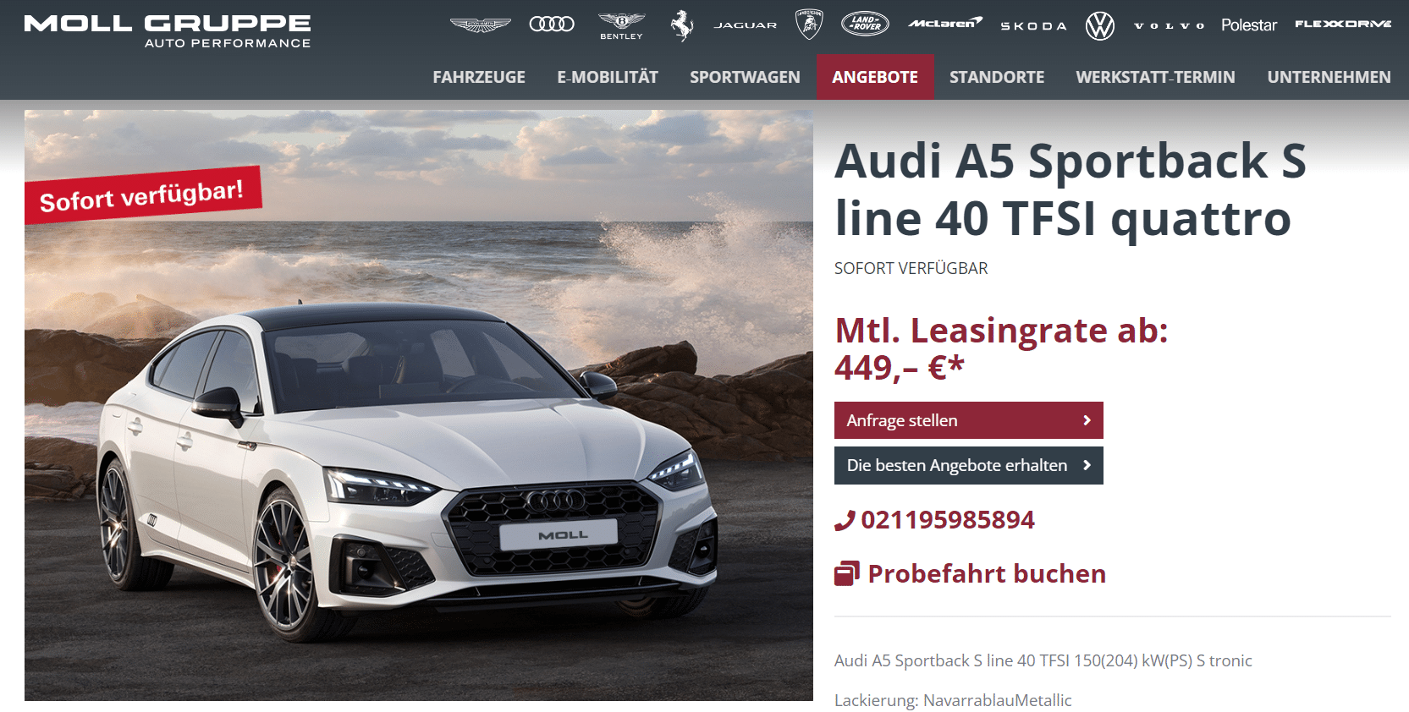Click the Moll Gruppe home logo
The image size is (1409, 712).
click(x=168, y=31)
